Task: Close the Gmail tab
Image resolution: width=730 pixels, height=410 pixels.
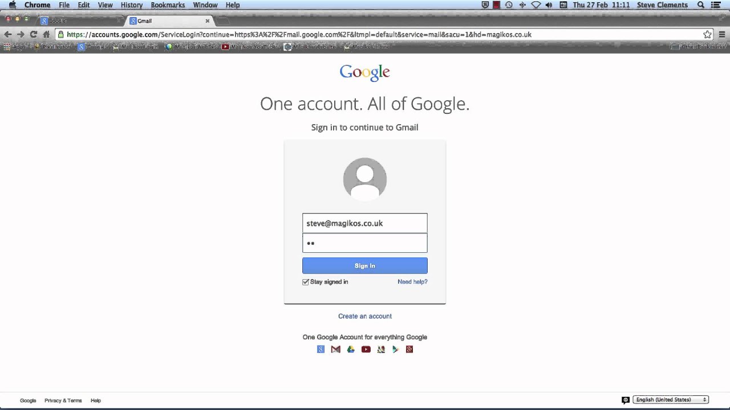Action: click(208, 21)
